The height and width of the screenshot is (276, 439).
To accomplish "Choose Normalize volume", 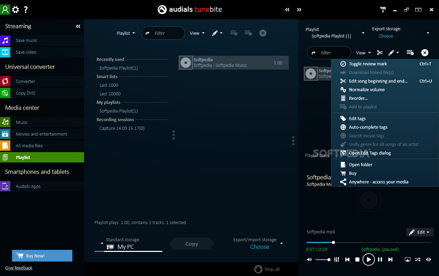I will (x=385, y=89).
